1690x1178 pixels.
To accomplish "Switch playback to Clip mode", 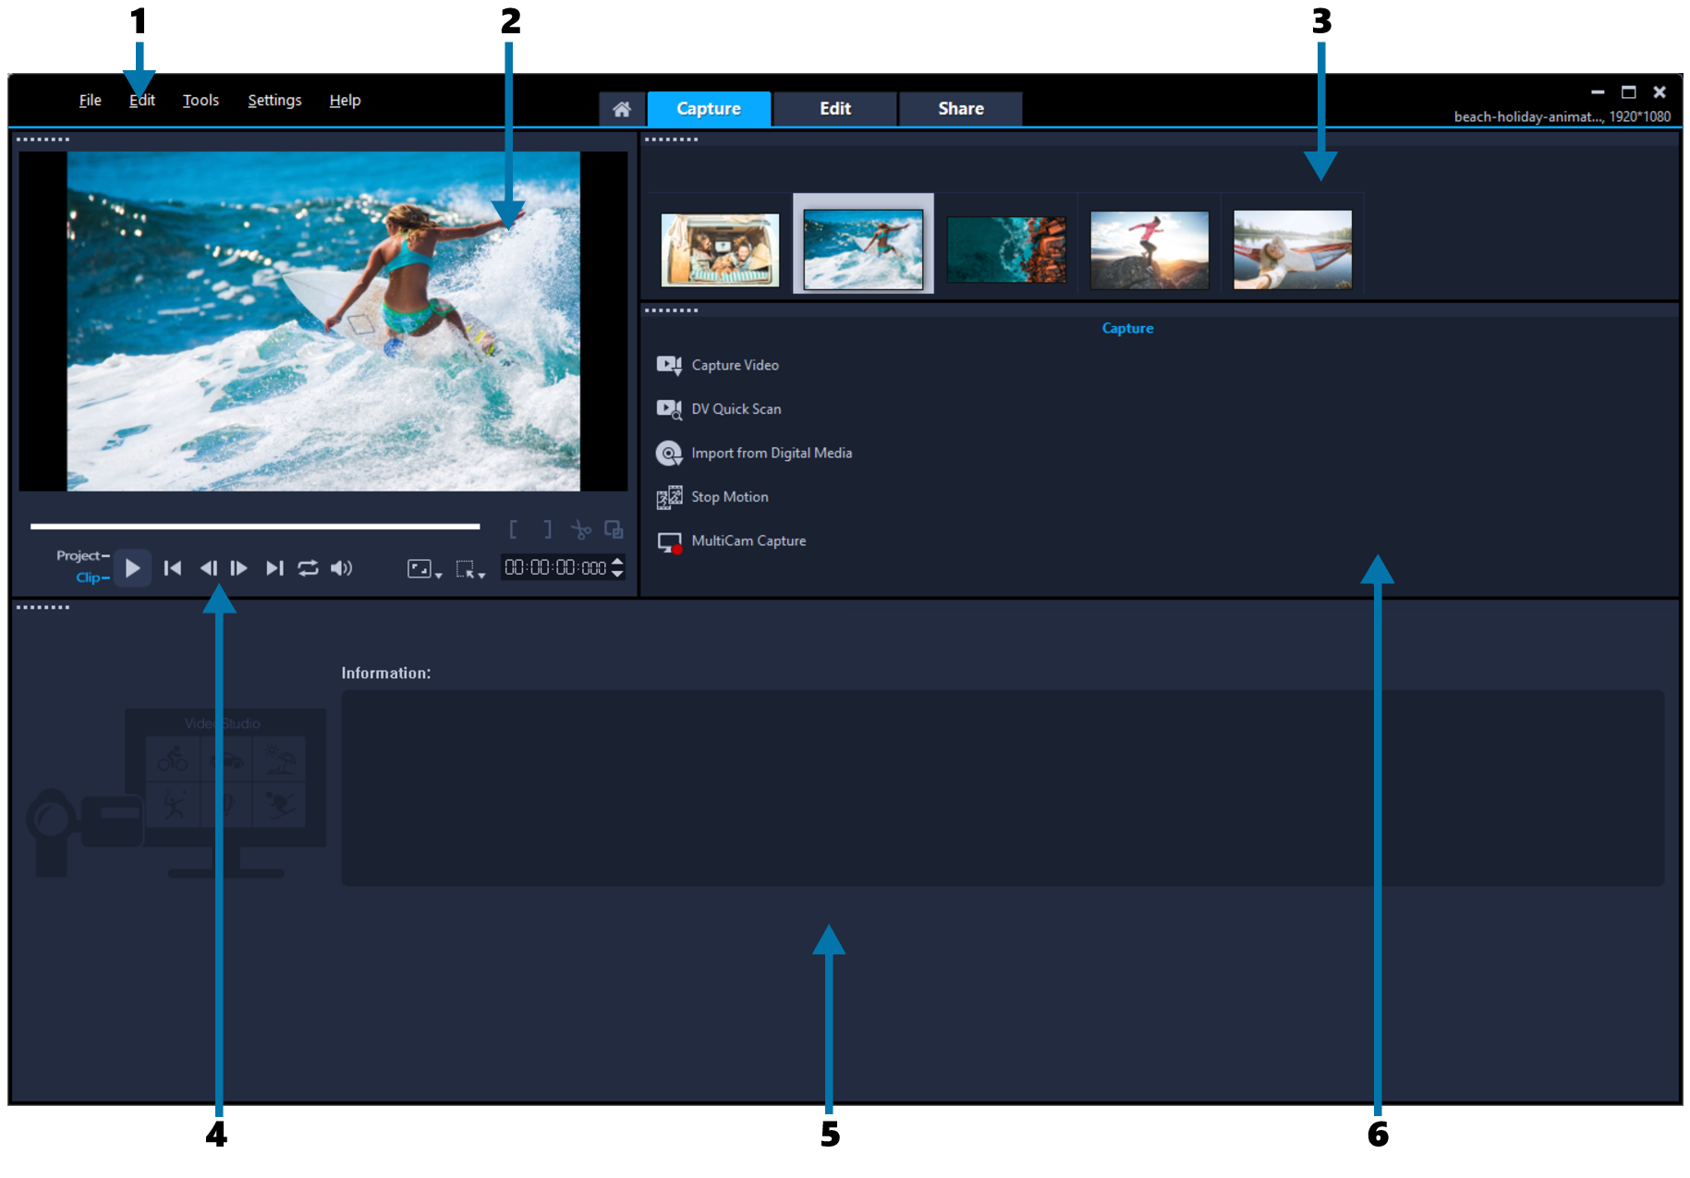I will pos(88,577).
